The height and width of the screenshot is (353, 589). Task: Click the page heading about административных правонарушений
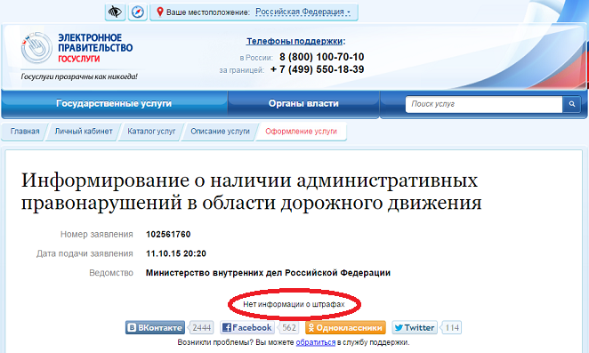point(251,191)
